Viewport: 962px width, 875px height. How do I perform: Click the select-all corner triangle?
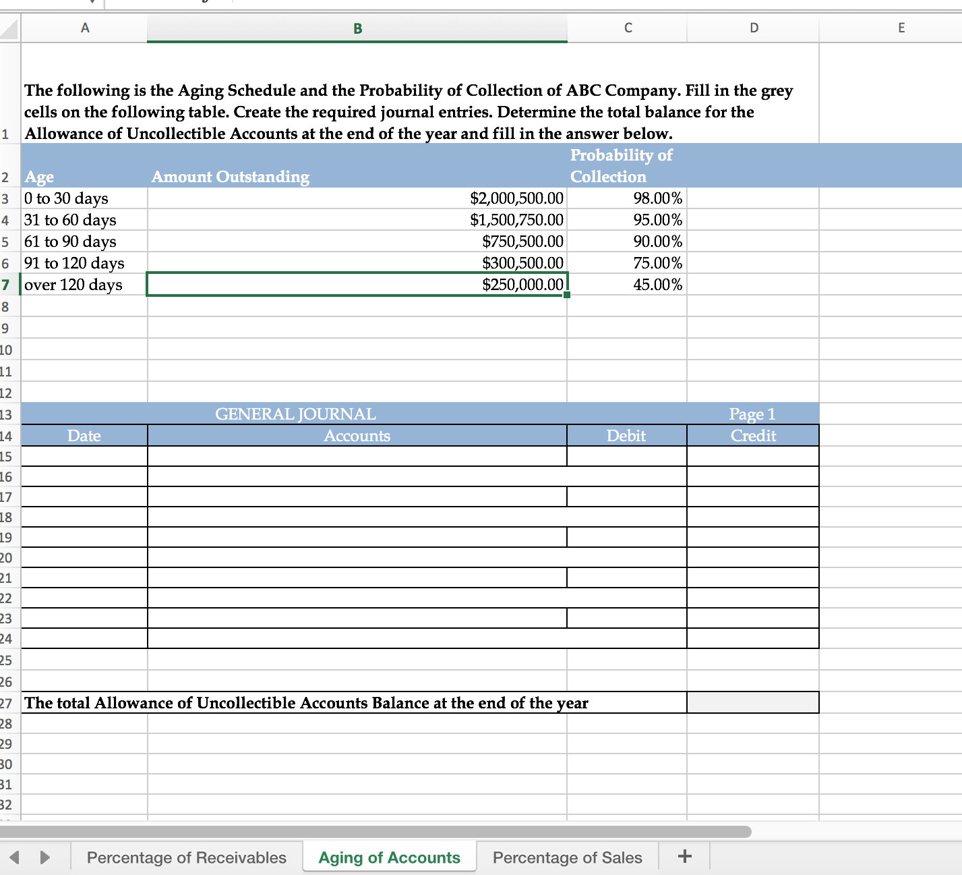click(x=9, y=29)
